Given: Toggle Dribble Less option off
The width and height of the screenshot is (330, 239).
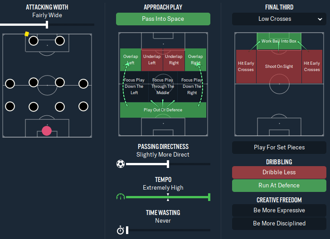Looking at the screenshot, I should click(x=279, y=172).
